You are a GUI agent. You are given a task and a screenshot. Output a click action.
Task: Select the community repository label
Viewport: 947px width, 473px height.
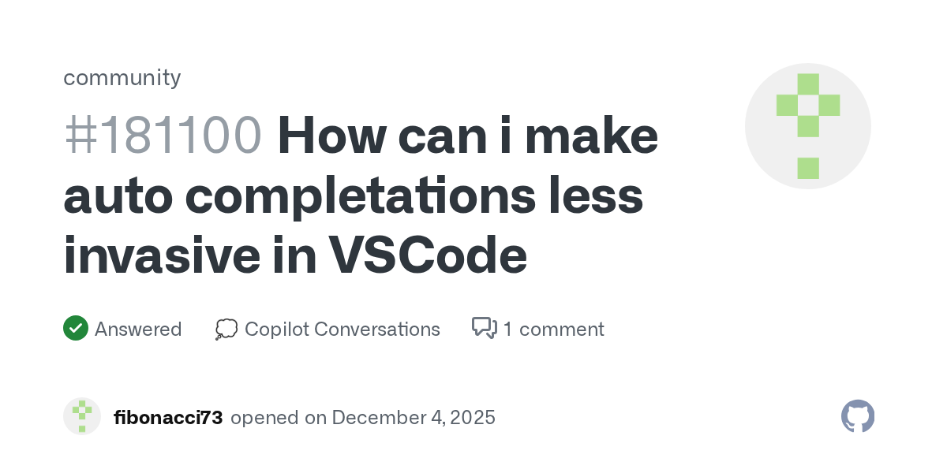tap(122, 77)
